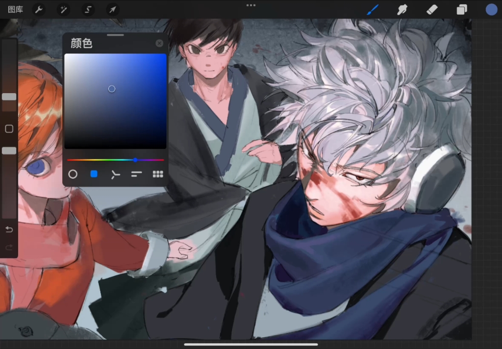Select the Selection S-shaped tool
Image resolution: width=502 pixels, height=349 pixels.
pyautogui.click(x=88, y=10)
